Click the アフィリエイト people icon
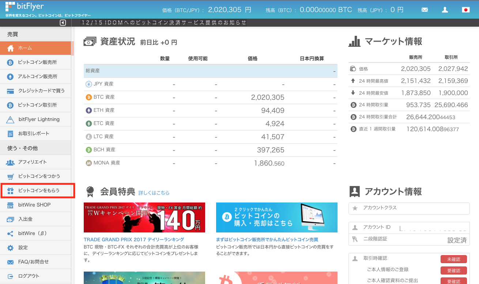The image size is (479, 284). pyautogui.click(x=11, y=162)
